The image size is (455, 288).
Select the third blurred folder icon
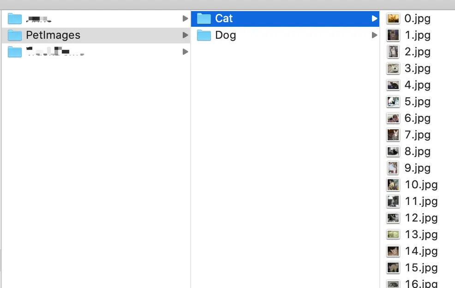click(14, 52)
